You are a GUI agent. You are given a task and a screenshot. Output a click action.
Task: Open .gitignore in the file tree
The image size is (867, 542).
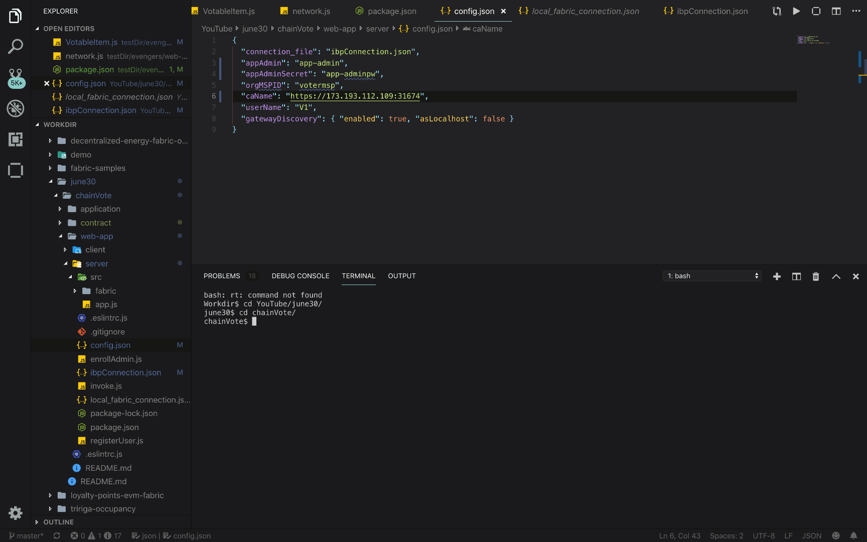[x=107, y=332]
